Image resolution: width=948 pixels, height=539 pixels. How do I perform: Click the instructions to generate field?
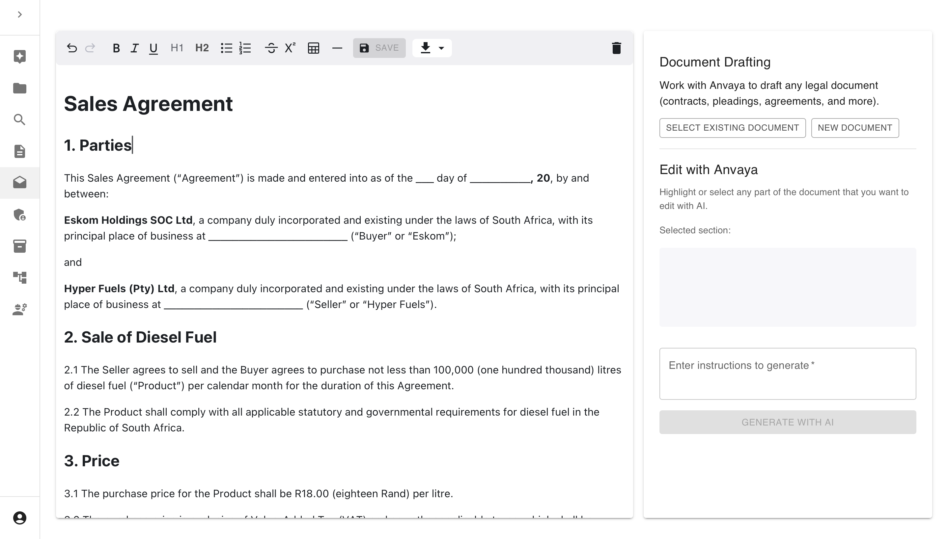(x=787, y=373)
